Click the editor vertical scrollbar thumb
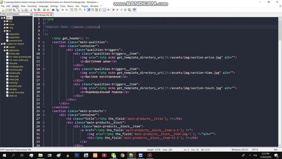The image size is (282, 159). tap(280, 30)
